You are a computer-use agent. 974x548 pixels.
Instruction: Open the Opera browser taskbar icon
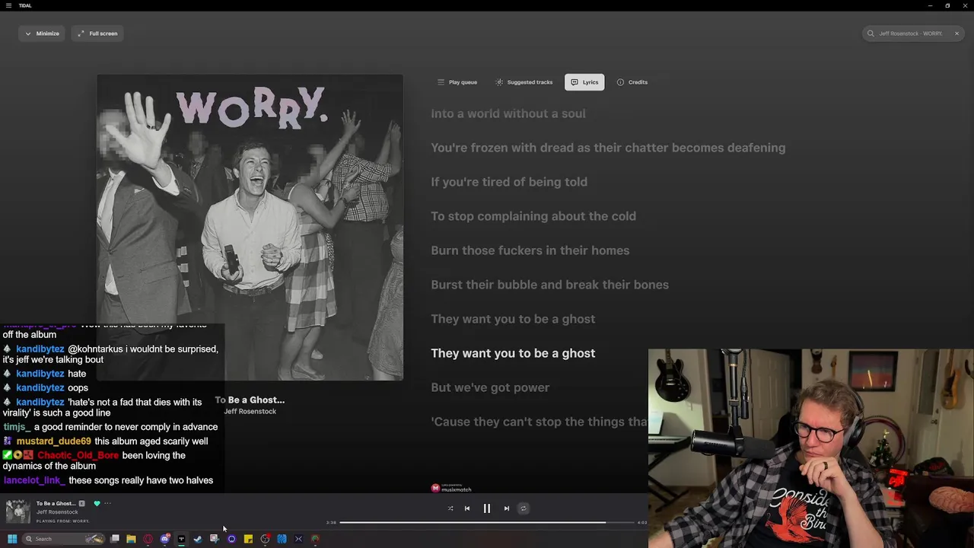coord(148,539)
